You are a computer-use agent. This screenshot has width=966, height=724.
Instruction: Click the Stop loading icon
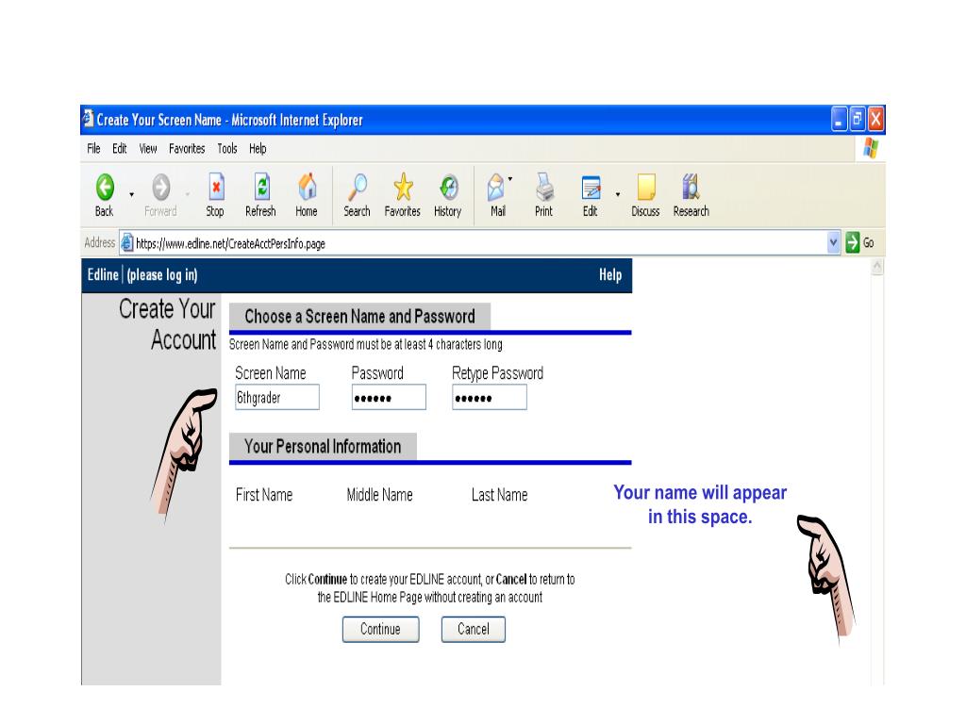pyautogui.click(x=215, y=194)
